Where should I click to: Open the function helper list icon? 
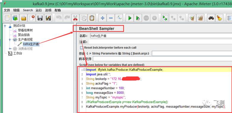(229, 18)
